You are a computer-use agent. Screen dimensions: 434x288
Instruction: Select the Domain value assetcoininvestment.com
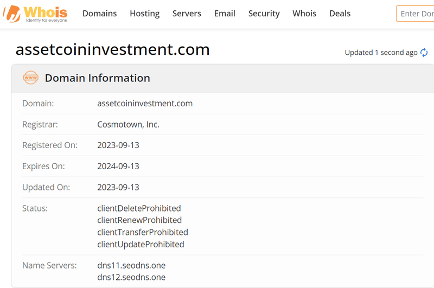[145, 104]
